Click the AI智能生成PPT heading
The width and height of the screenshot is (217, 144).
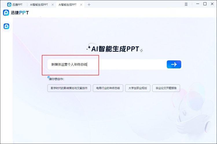[115, 49]
